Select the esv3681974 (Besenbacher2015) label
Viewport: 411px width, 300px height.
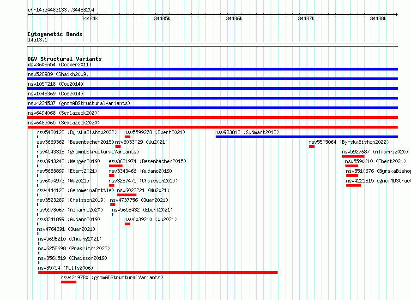click(x=147, y=161)
